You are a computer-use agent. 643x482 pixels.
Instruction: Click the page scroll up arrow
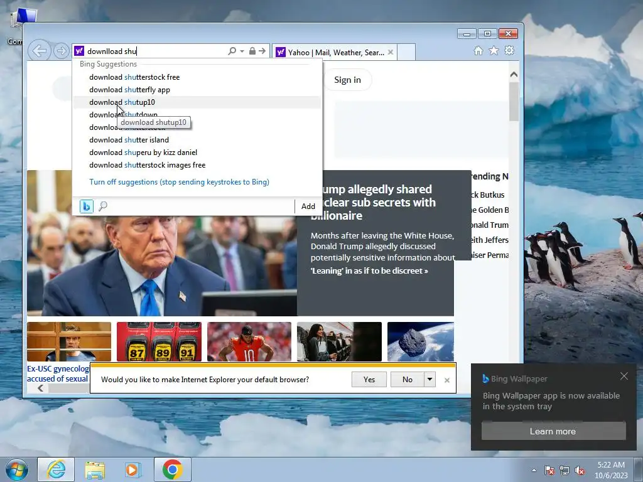pos(514,75)
